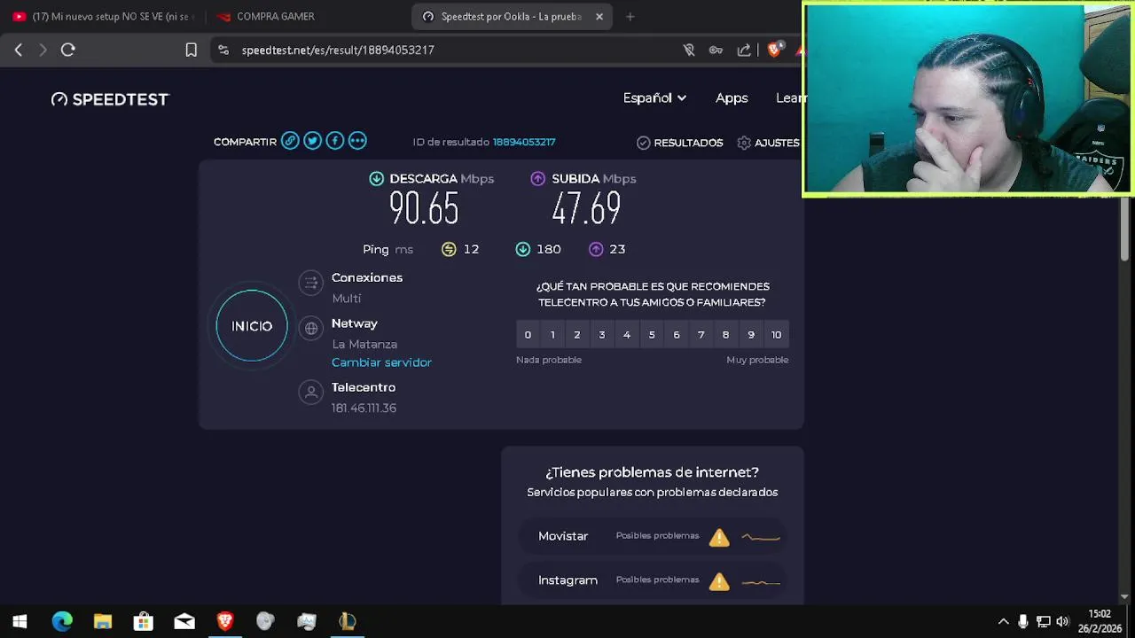1135x638 pixels.
Task: Expand hidden system tray icons
Action: coord(1003,621)
